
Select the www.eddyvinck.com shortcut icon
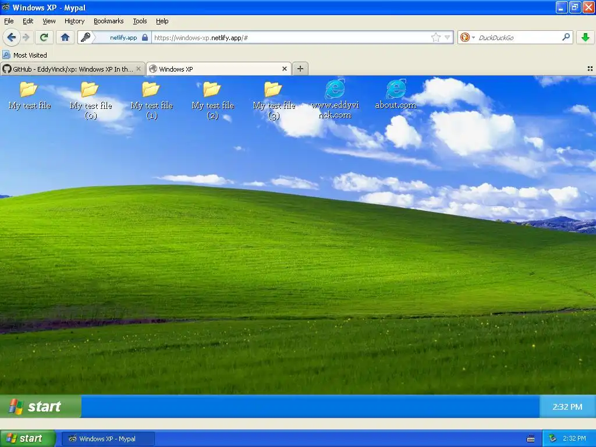click(x=335, y=99)
